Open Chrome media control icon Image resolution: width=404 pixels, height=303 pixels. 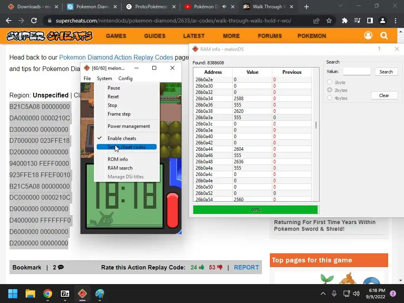(357, 21)
